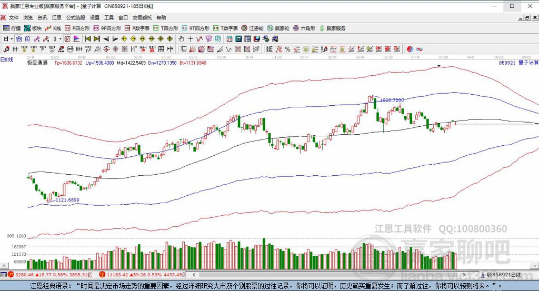Open the T数字表 number table

tap(225, 28)
